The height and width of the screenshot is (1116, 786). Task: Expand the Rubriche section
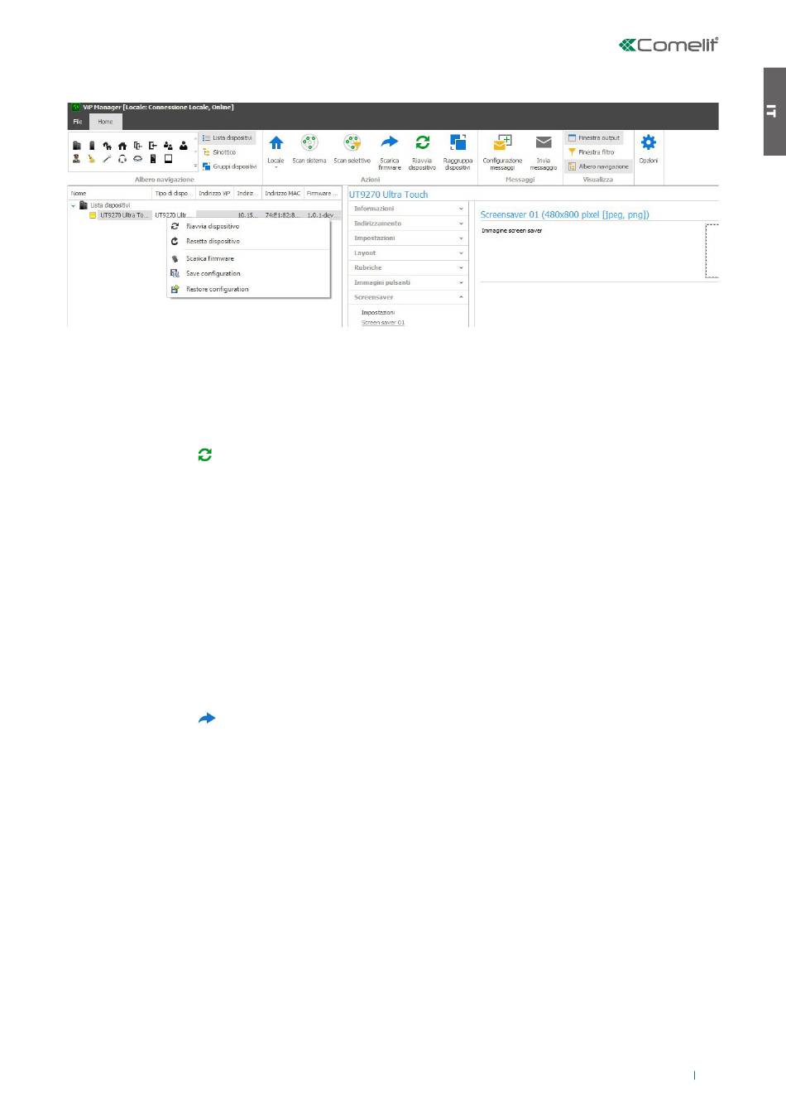coord(408,268)
